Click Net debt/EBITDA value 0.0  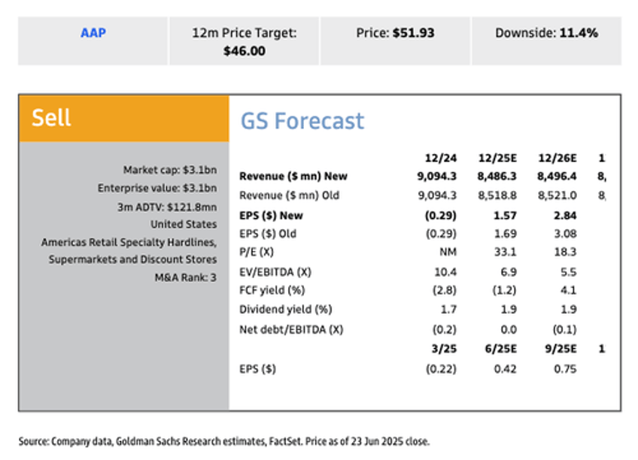508,329
